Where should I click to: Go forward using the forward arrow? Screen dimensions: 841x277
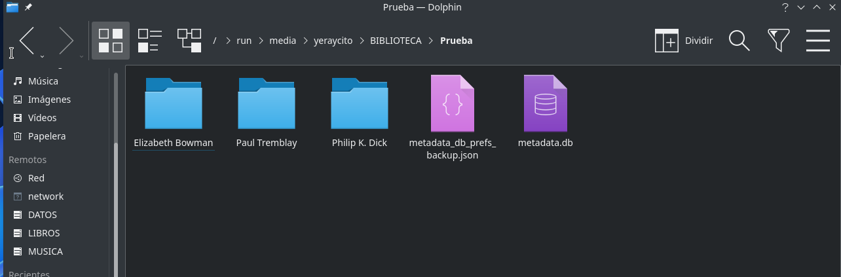[x=66, y=41]
